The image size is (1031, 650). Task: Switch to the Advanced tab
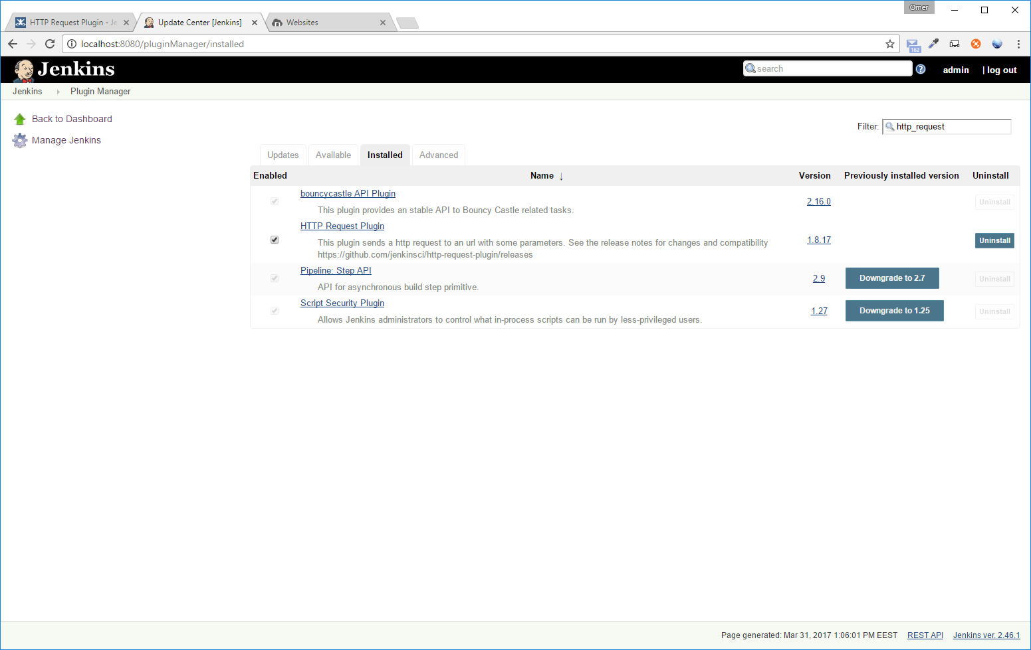tap(438, 155)
